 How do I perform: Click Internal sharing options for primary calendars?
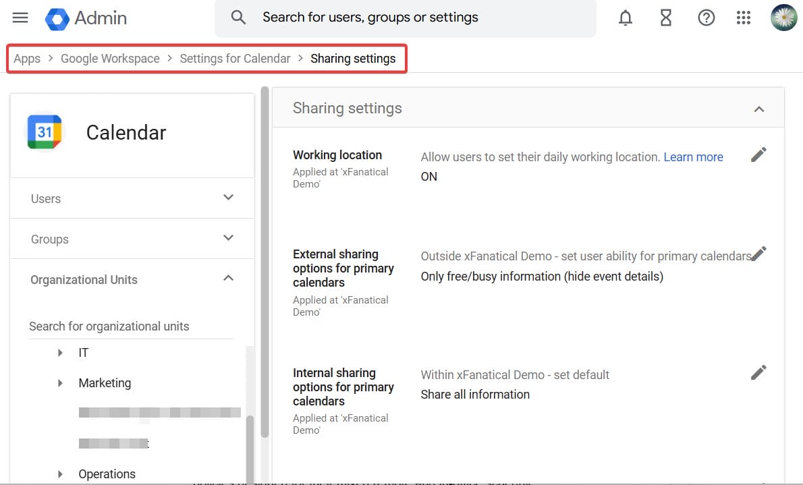(343, 387)
